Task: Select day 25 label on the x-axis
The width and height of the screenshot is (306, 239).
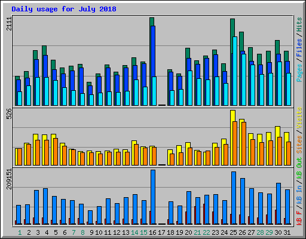Action: pos(233,232)
